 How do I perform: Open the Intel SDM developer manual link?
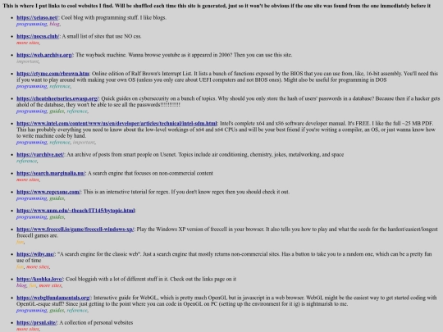[x=116, y=123]
